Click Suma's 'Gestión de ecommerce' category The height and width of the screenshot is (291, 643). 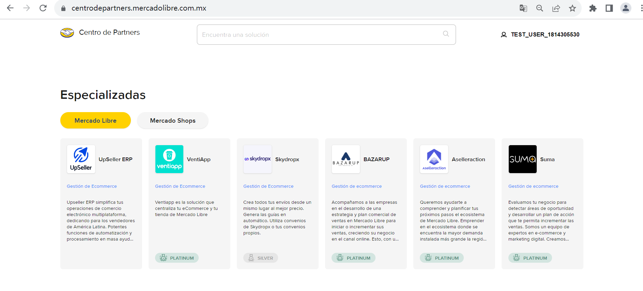click(x=533, y=186)
